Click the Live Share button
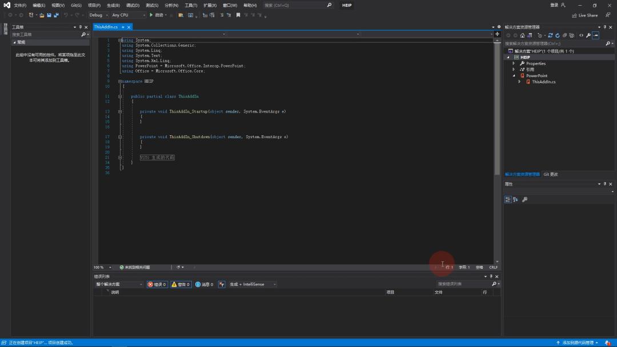The image size is (617, 347). pos(584,15)
